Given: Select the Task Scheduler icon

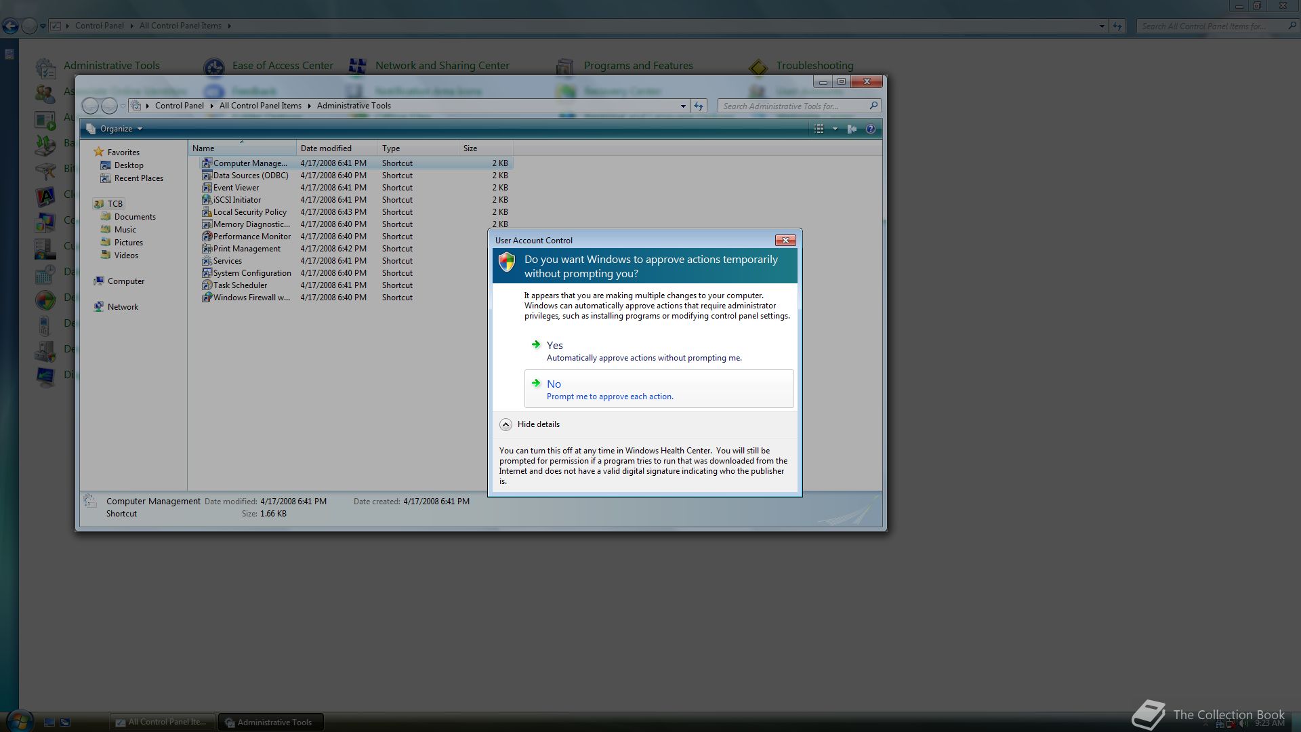Looking at the screenshot, I should click(x=207, y=285).
